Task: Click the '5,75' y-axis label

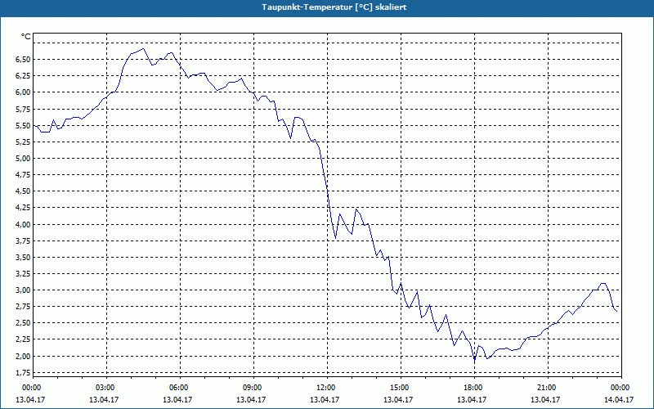Action: (23, 110)
